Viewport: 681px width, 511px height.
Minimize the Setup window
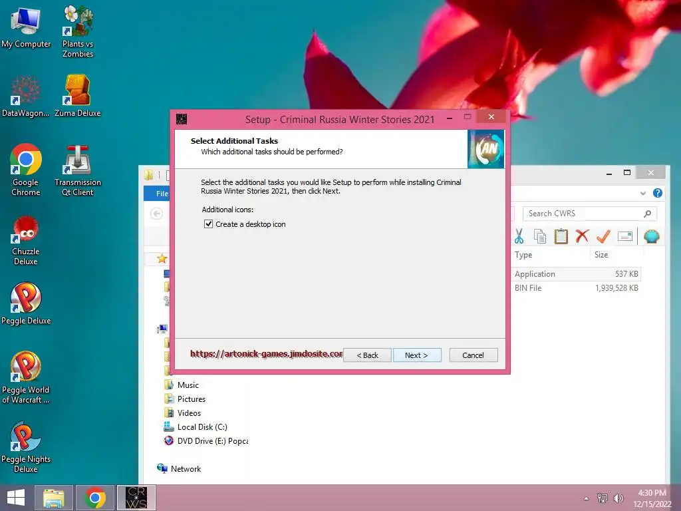point(450,117)
